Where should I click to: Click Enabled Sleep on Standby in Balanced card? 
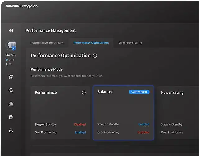[144, 124]
